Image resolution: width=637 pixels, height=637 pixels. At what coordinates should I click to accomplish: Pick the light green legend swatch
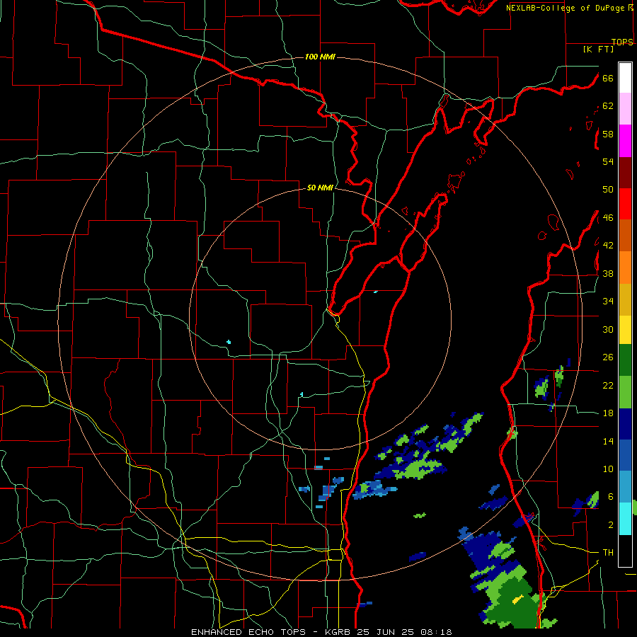625,391
